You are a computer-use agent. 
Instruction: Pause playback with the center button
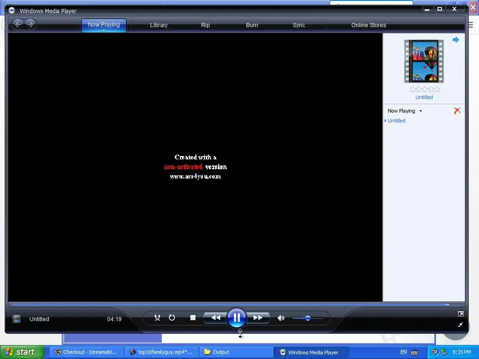tap(236, 318)
